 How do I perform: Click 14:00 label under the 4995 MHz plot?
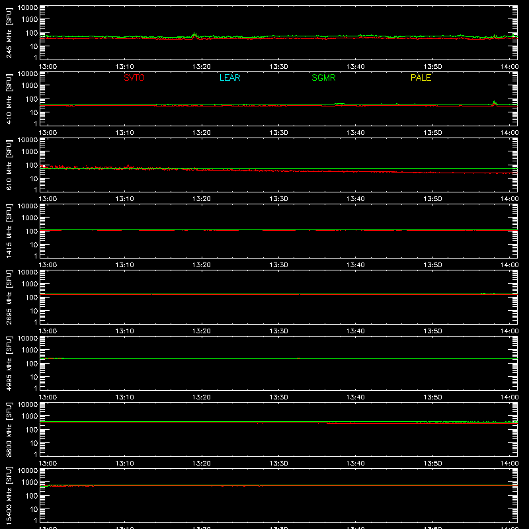point(509,397)
